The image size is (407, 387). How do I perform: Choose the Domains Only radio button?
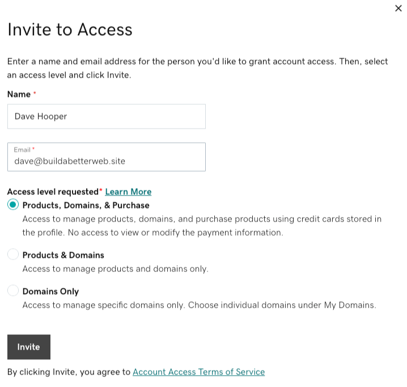click(x=13, y=291)
